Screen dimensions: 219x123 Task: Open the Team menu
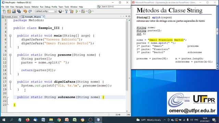click(61, 7)
